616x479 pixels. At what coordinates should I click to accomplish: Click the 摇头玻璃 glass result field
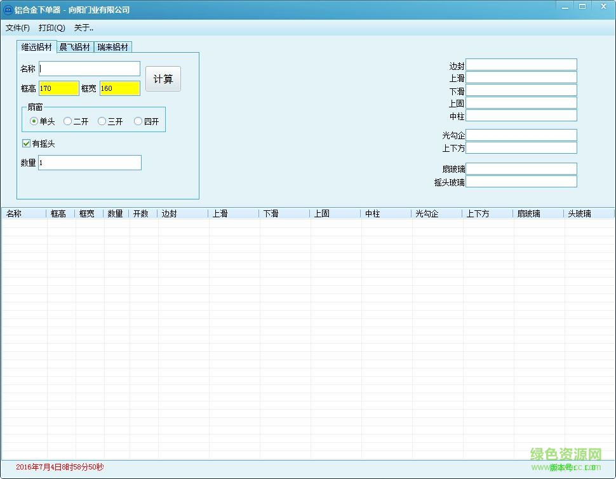[x=521, y=181]
